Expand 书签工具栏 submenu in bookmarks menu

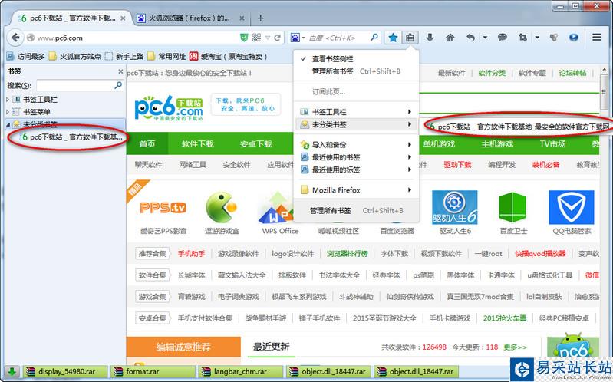(x=357, y=112)
